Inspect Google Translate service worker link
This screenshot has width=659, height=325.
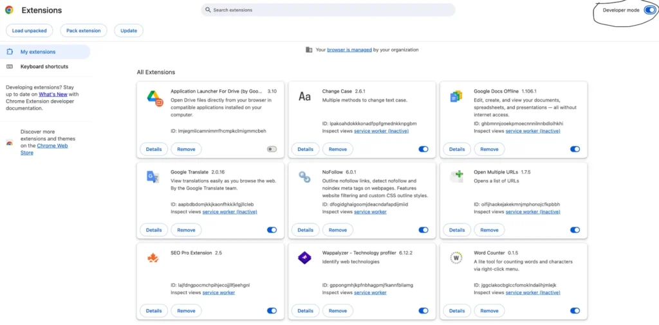click(x=230, y=212)
